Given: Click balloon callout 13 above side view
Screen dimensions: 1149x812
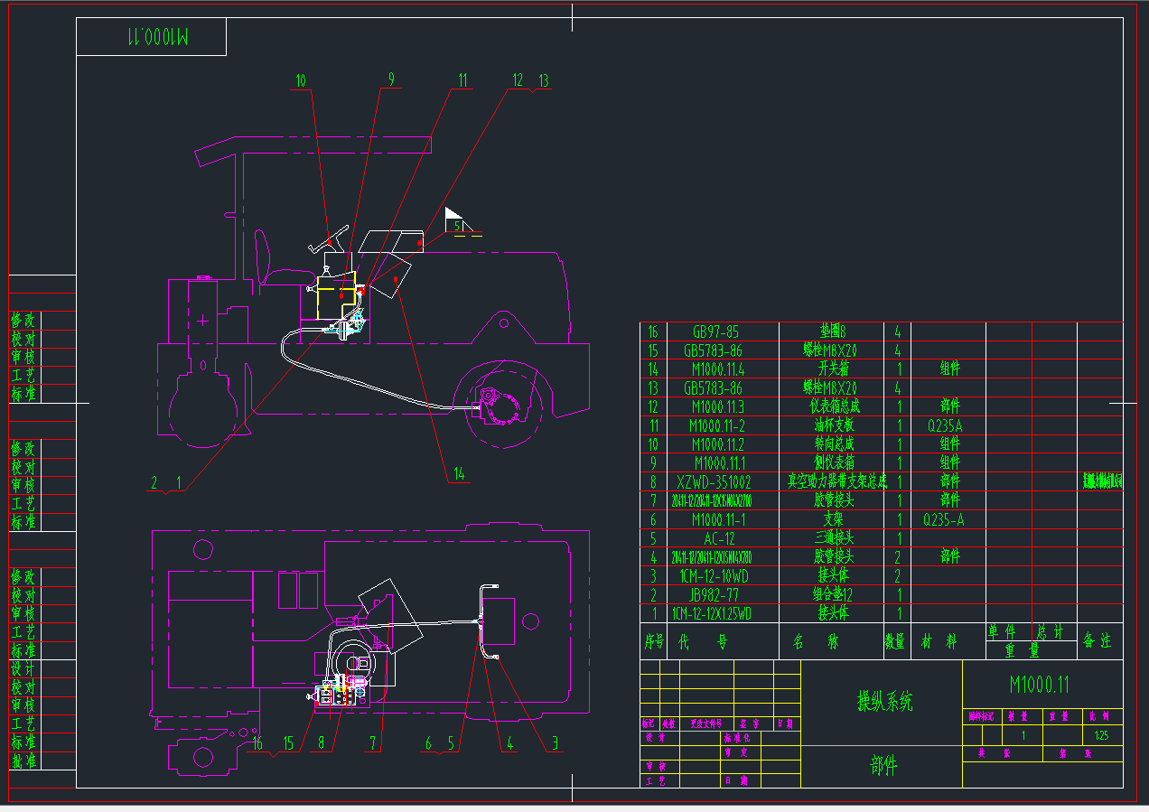Looking at the screenshot, I should 543,80.
